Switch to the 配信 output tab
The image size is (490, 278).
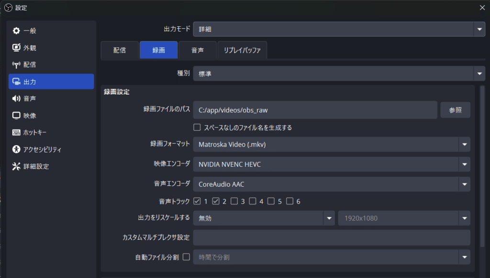(120, 50)
